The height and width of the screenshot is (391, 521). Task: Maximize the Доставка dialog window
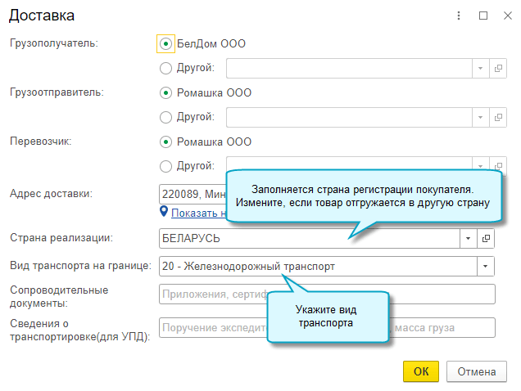pyautogui.click(x=483, y=16)
